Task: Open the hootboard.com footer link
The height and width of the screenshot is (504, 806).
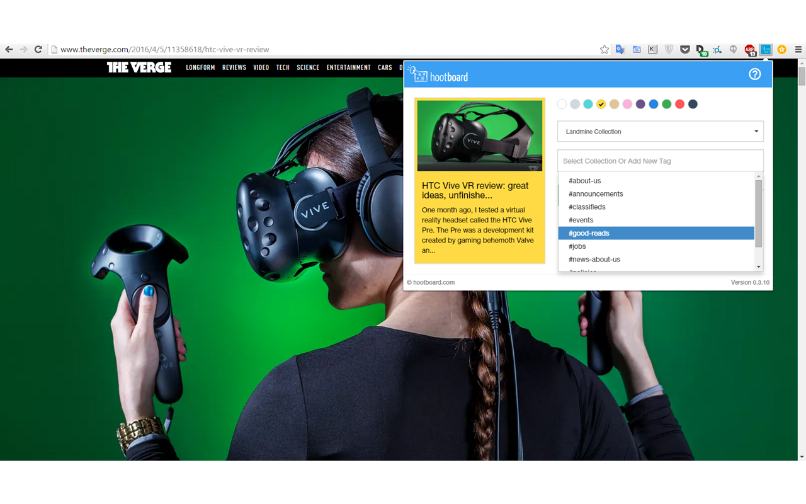Action: tap(433, 282)
